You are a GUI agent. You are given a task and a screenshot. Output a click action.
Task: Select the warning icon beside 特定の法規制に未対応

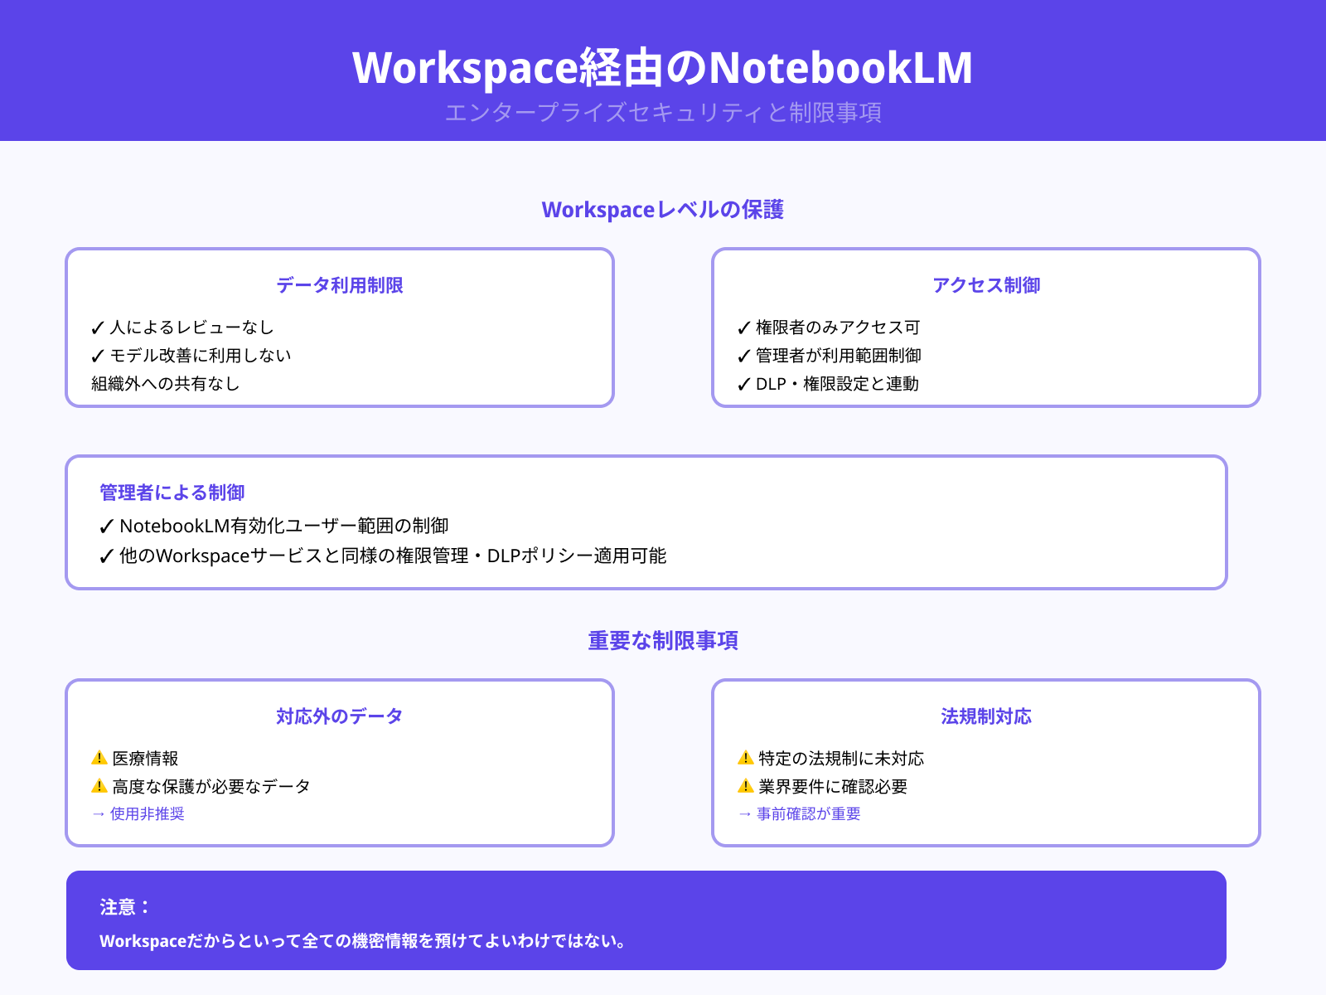pyautogui.click(x=743, y=757)
